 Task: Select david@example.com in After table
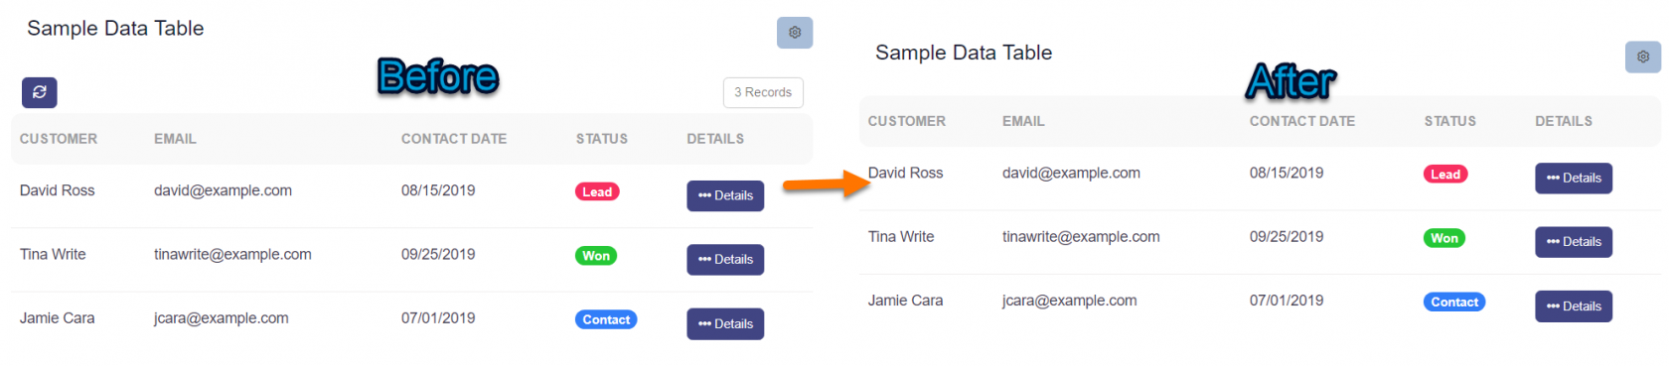[1071, 173]
